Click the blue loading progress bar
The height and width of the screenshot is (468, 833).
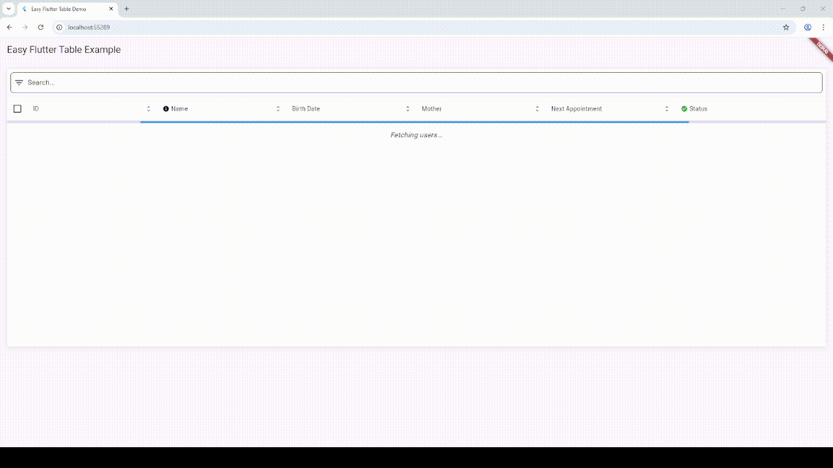(415, 122)
